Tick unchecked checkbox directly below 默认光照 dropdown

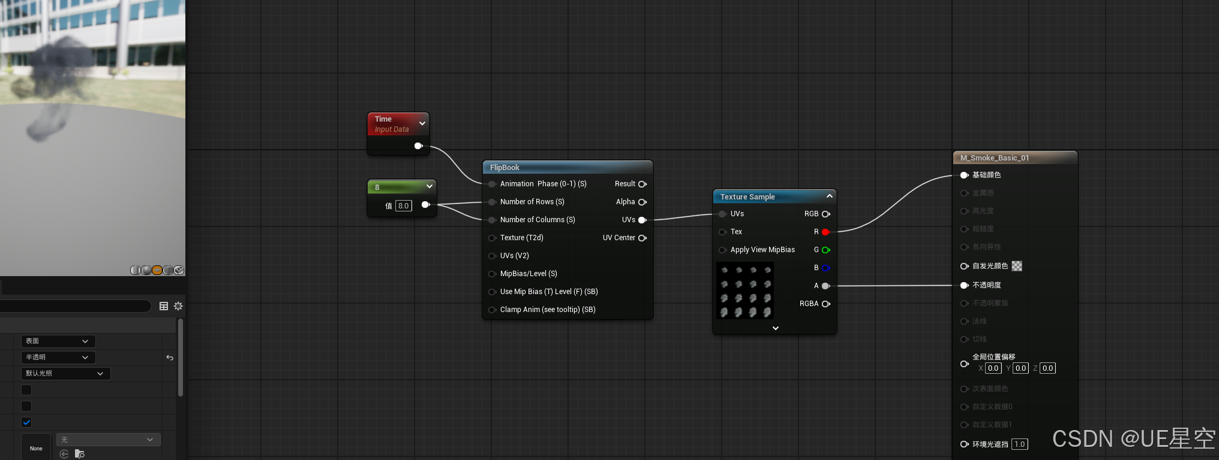pos(26,390)
